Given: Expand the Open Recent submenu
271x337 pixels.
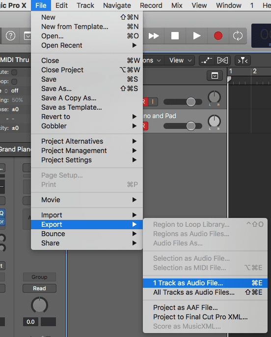Looking at the screenshot, I should 87,45.
